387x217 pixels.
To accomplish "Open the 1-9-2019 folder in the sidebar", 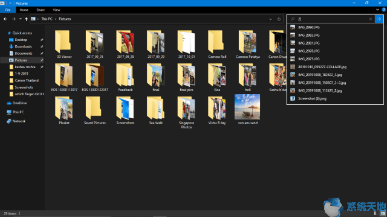I will tap(21, 74).
